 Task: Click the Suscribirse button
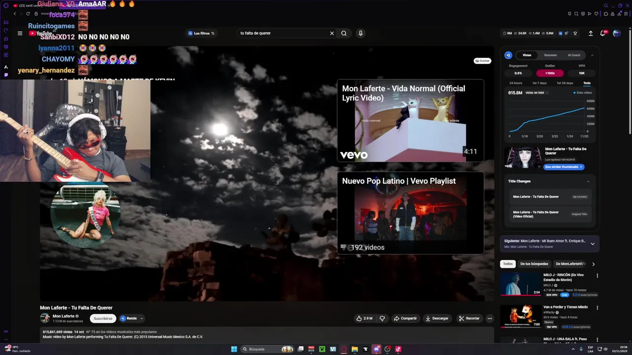tap(103, 319)
